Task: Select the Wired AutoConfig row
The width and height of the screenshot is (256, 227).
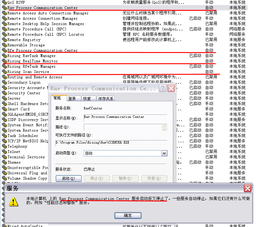Action: [x=124, y=225]
